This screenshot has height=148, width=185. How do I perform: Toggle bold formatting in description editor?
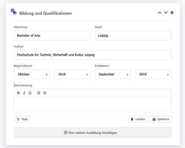tap(18, 93)
